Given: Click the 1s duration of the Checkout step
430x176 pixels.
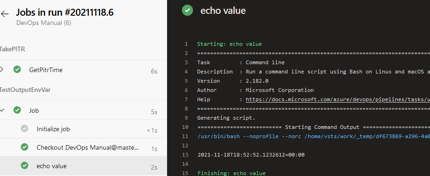Looking at the screenshot, I should [154, 149].
